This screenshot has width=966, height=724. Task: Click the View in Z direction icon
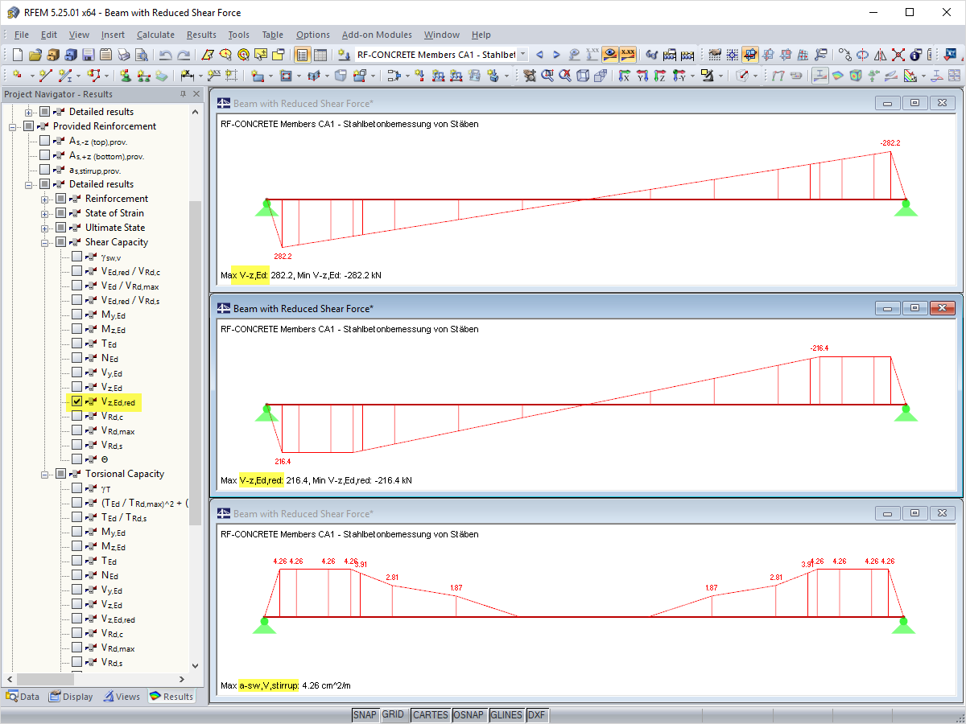point(660,76)
